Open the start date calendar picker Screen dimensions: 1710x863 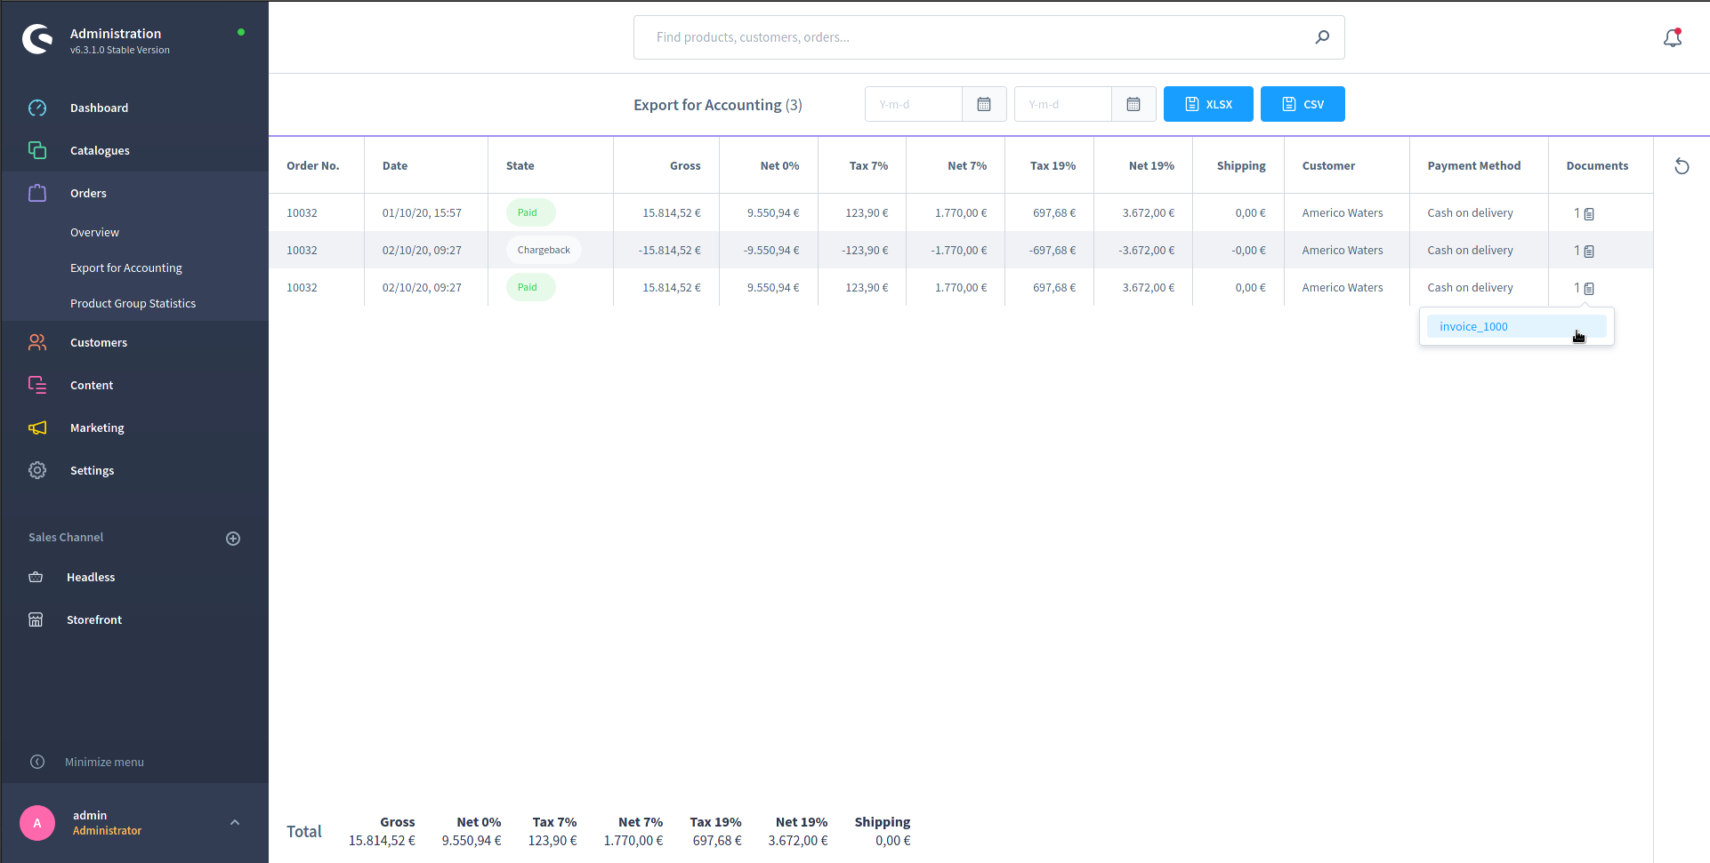984,104
